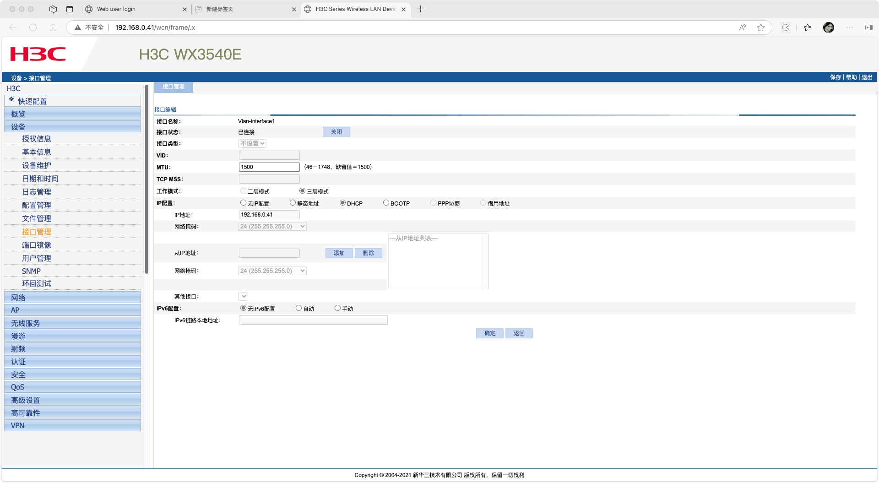Select IPv6 自动 radio option
Image resolution: width=879 pixels, height=483 pixels.
298,308
